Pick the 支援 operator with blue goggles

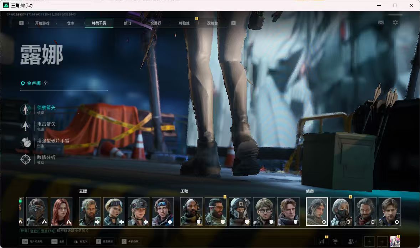click(x=163, y=212)
